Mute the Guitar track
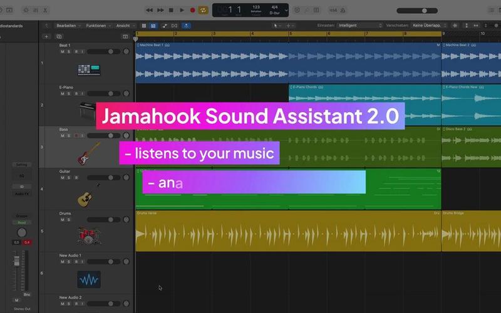The width and height of the screenshot is (501, 313). click(x=63, y=178)
